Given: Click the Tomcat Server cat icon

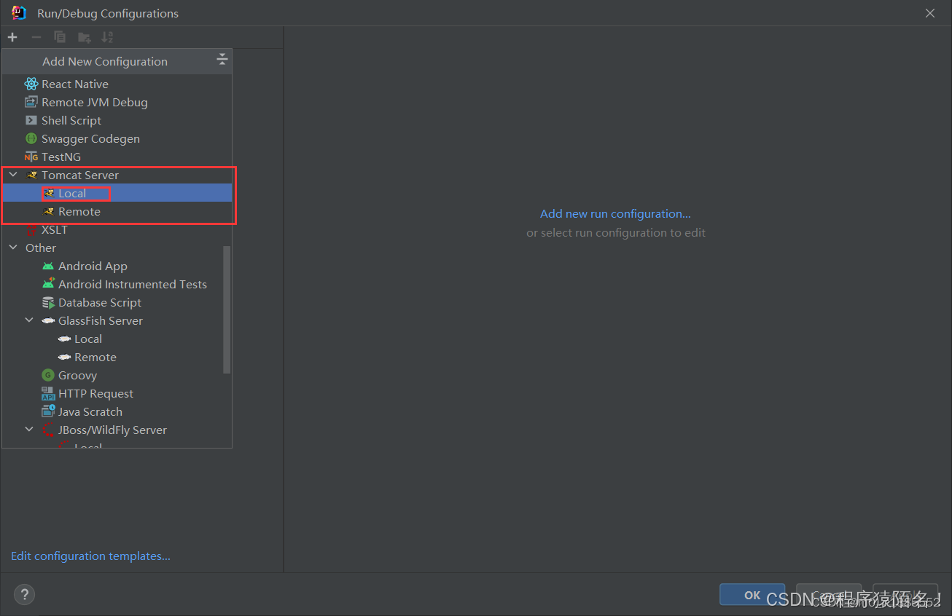Looking at the screenshot, I should click(x=31, y=175).
